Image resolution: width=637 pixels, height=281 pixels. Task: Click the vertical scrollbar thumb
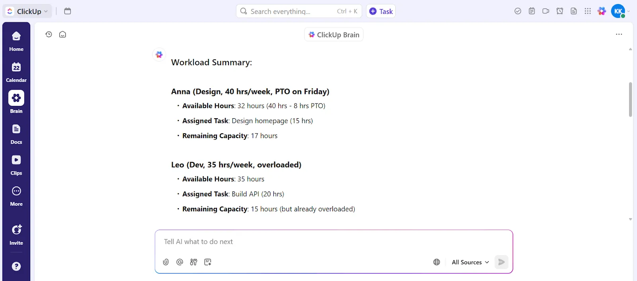pos(630,100)
